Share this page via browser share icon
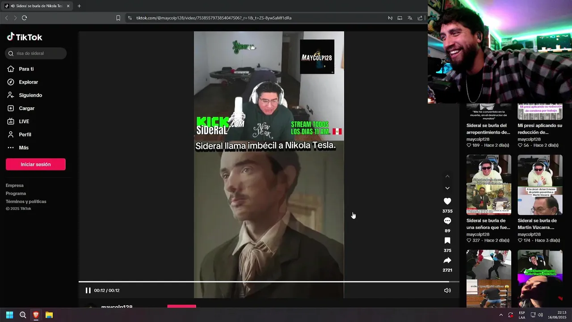The width and height of the screenshot is (572, 322). 420,18
